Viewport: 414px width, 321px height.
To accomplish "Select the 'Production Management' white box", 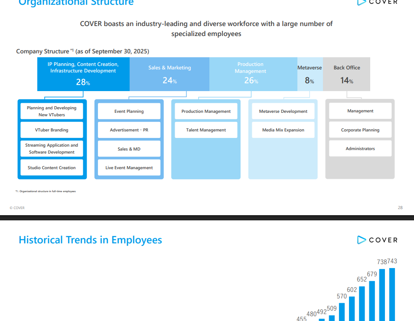I will pyautogui.click(x=206, y=111).
